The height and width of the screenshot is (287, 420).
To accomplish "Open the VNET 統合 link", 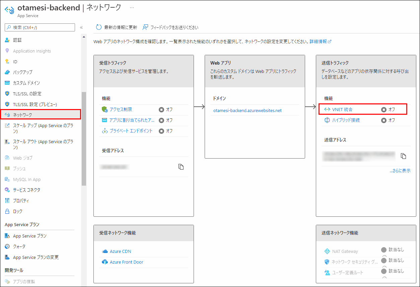I will (342, 109).
